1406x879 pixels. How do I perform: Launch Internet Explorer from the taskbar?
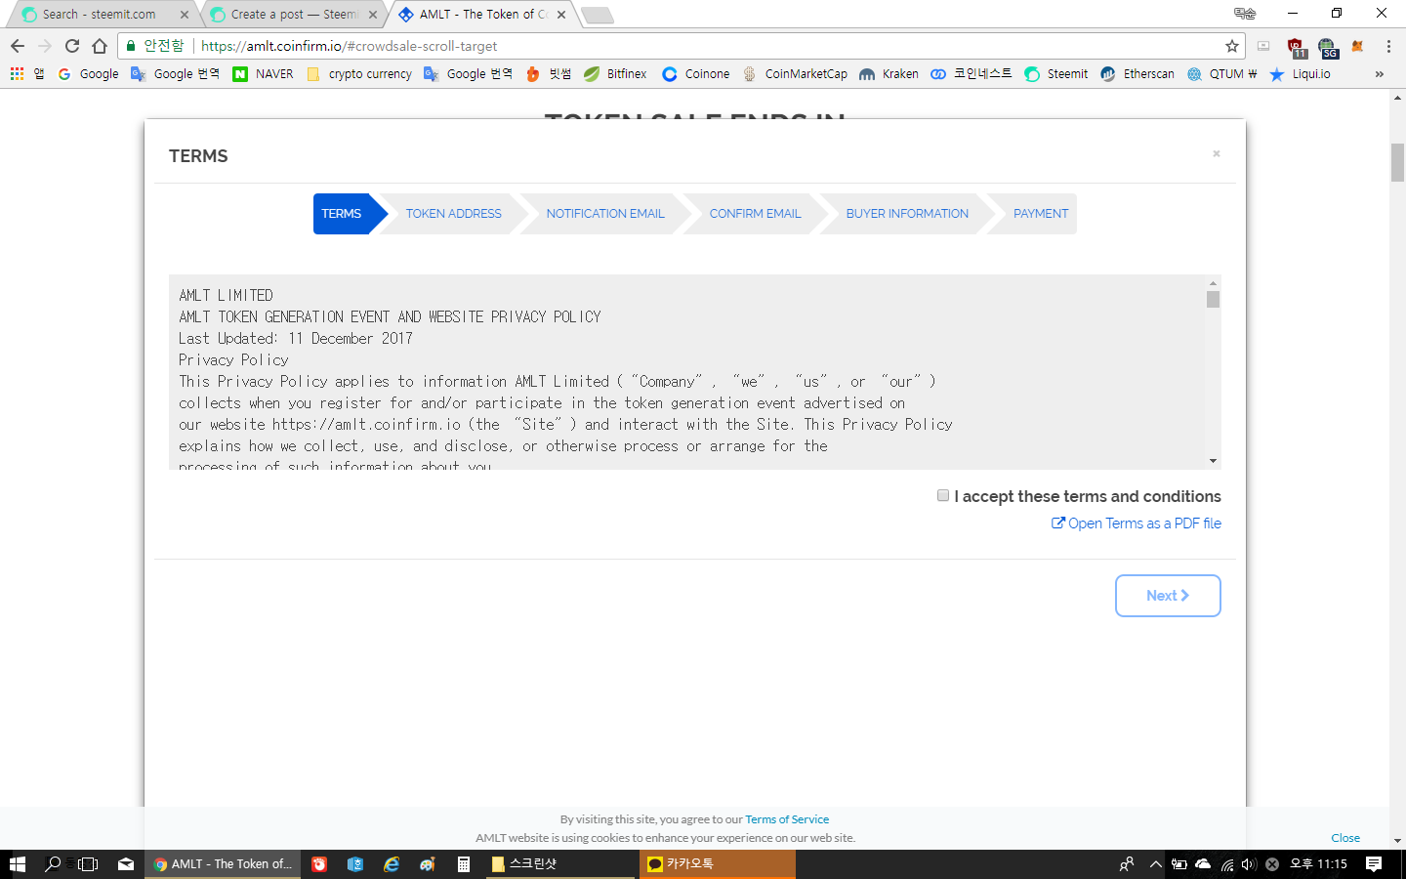[392, 864]
